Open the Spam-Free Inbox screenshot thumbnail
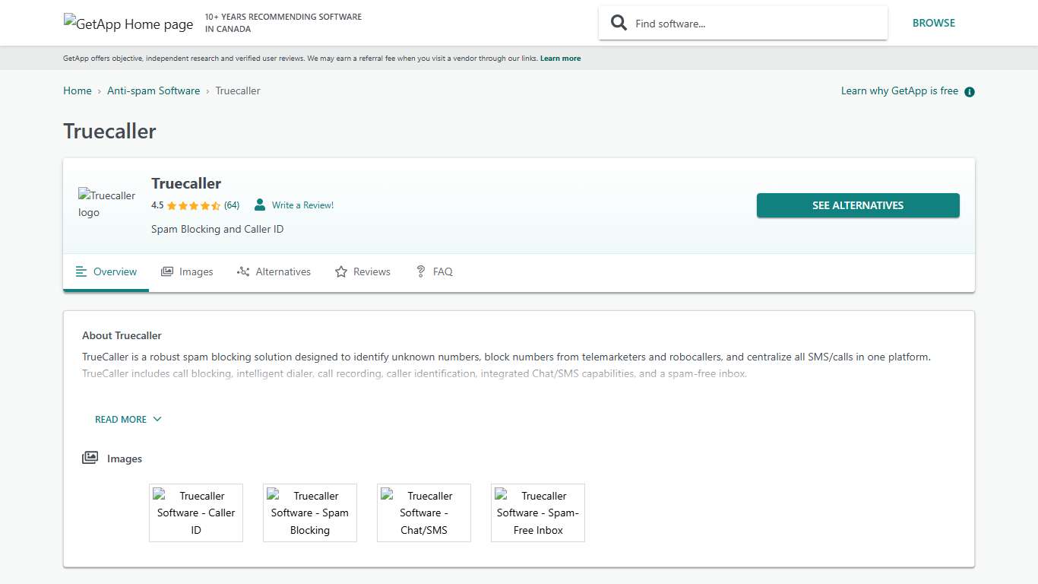Viewport: 1038px width, 584px height. (x=538, y=513)
